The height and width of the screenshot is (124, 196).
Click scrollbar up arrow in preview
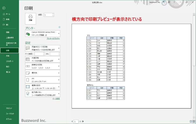pyautogui.click(x=194, y=14)
